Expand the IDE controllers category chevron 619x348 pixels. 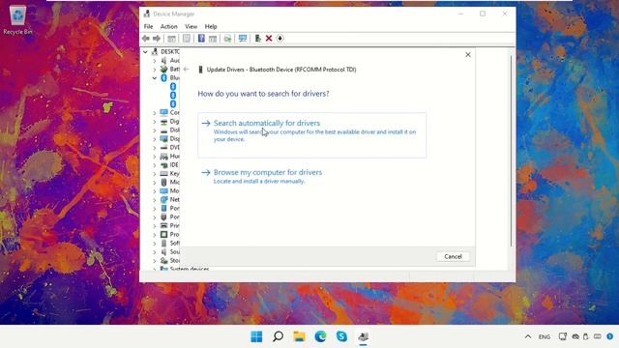coord(155,165)
